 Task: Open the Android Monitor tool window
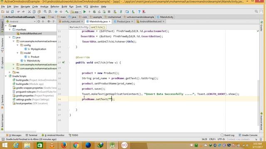53,135
